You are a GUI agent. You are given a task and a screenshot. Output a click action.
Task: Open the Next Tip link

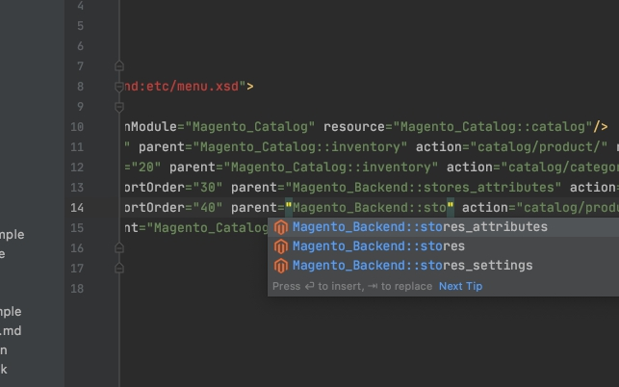(x=461, y=286)
